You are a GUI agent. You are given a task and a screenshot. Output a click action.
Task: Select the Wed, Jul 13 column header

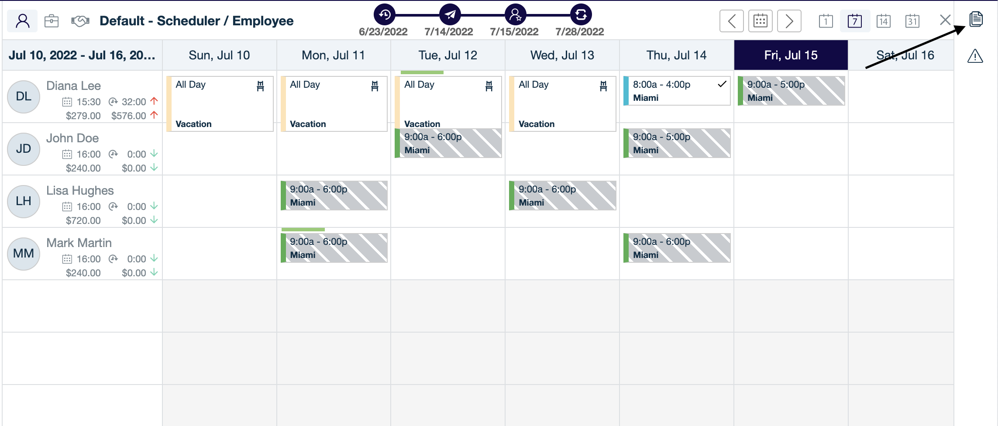pos(562,55)
